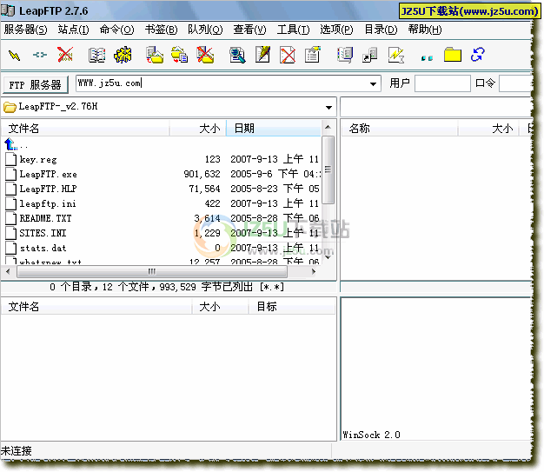The width and height of the screenshot is (544, 472).
Task: Click the open folder icon beside LeapFTP-_v2.76H
Action: click(10, 107)
